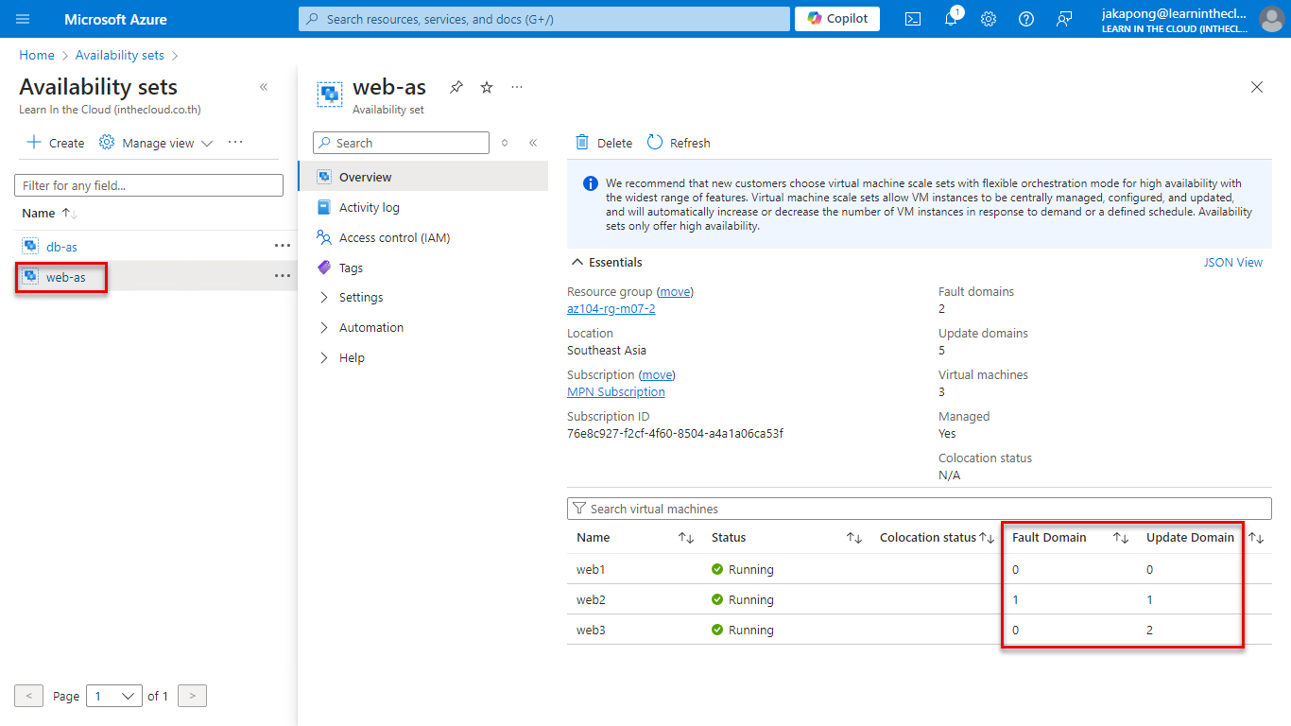Open the Overview menu item
The width and height of the screenshot is (1291, 726).
pos(422,177)
